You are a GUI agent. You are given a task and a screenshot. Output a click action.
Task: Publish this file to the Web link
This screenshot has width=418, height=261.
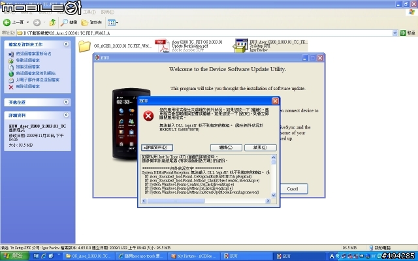(x=36, y=73)
